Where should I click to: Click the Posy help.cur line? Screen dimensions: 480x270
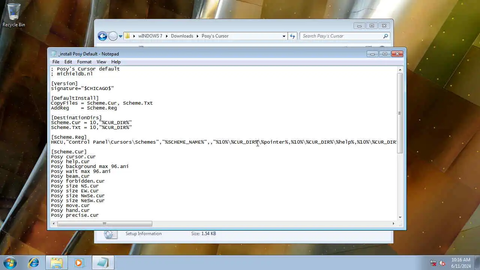pyautogui.click(x=70, y=162)
